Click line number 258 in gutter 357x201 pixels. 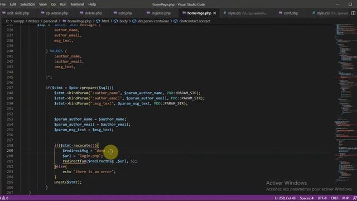point(10,145)
